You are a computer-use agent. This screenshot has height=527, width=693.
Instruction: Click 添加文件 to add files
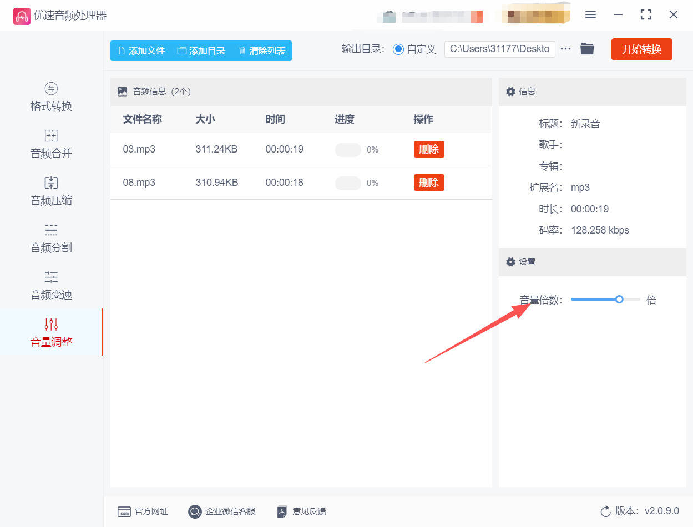coord(141,50)
